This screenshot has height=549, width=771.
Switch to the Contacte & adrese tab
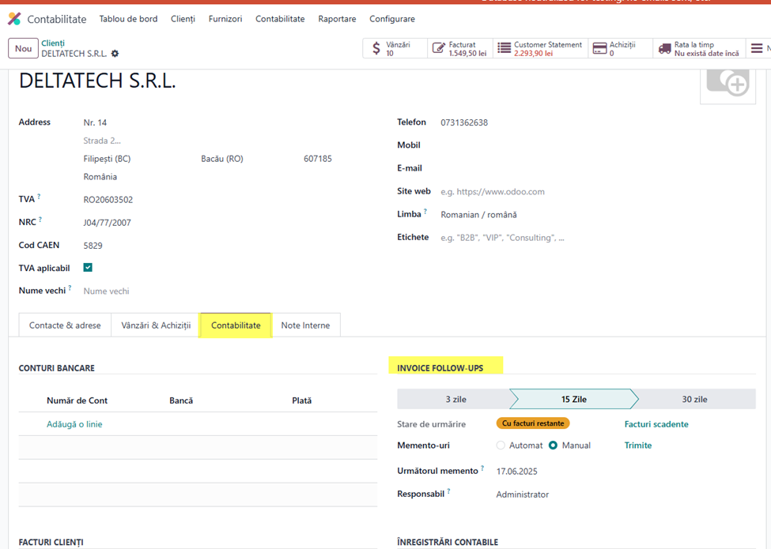[x=65, y=325]
